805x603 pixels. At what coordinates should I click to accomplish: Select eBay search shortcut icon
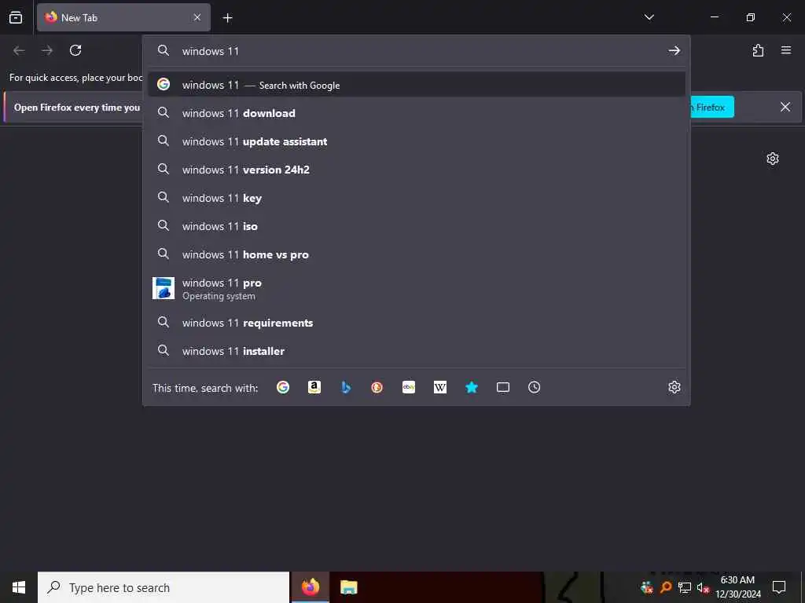pos(409,387)
